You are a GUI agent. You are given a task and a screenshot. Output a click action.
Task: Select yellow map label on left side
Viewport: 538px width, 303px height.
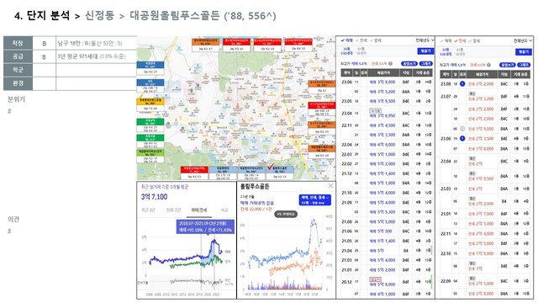(x=150, y=104)
